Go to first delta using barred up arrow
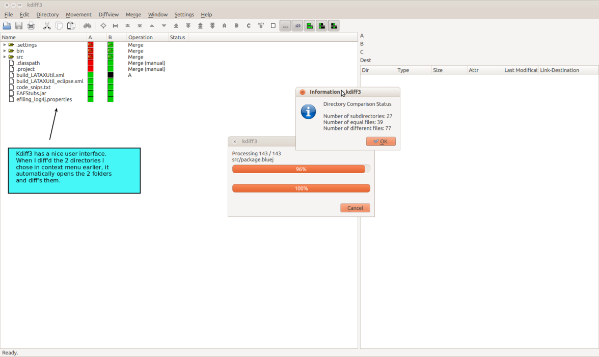This screenshot has width=599, height=357. click(127, 25)
